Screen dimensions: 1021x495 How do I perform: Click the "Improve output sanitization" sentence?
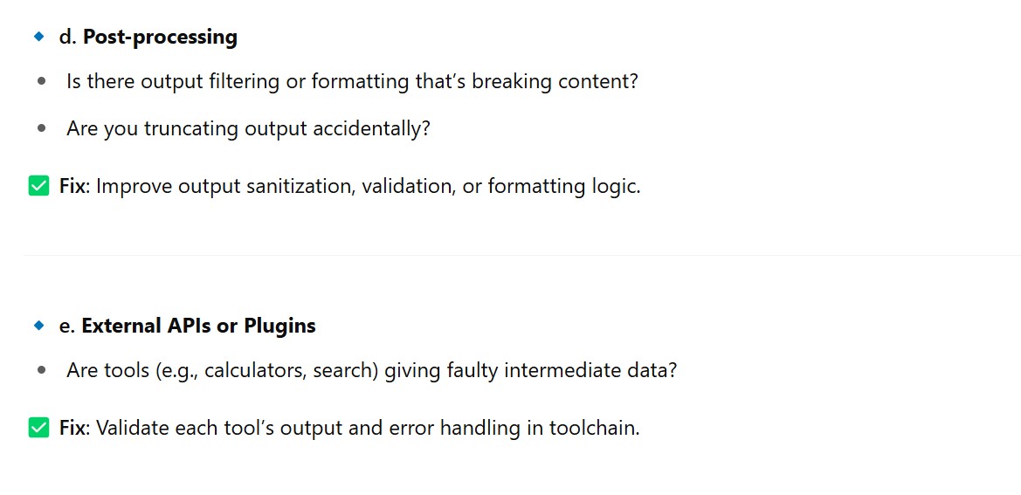368,186
